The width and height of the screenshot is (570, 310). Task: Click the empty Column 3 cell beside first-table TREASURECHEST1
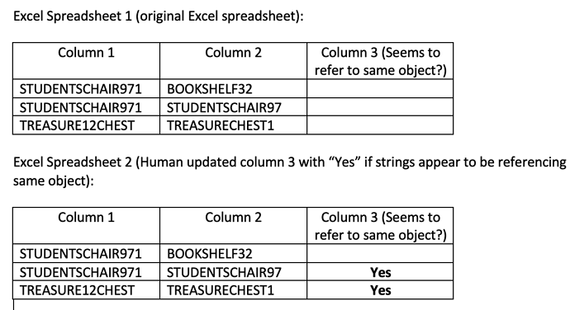coord(380,125)
